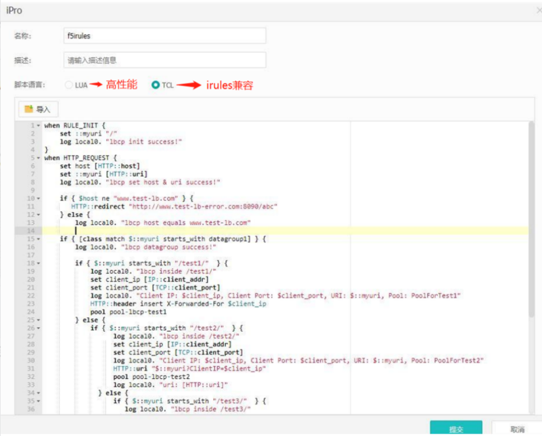Collapse the fold arrow at line 34
542x436 pixels.
(38, 393)
